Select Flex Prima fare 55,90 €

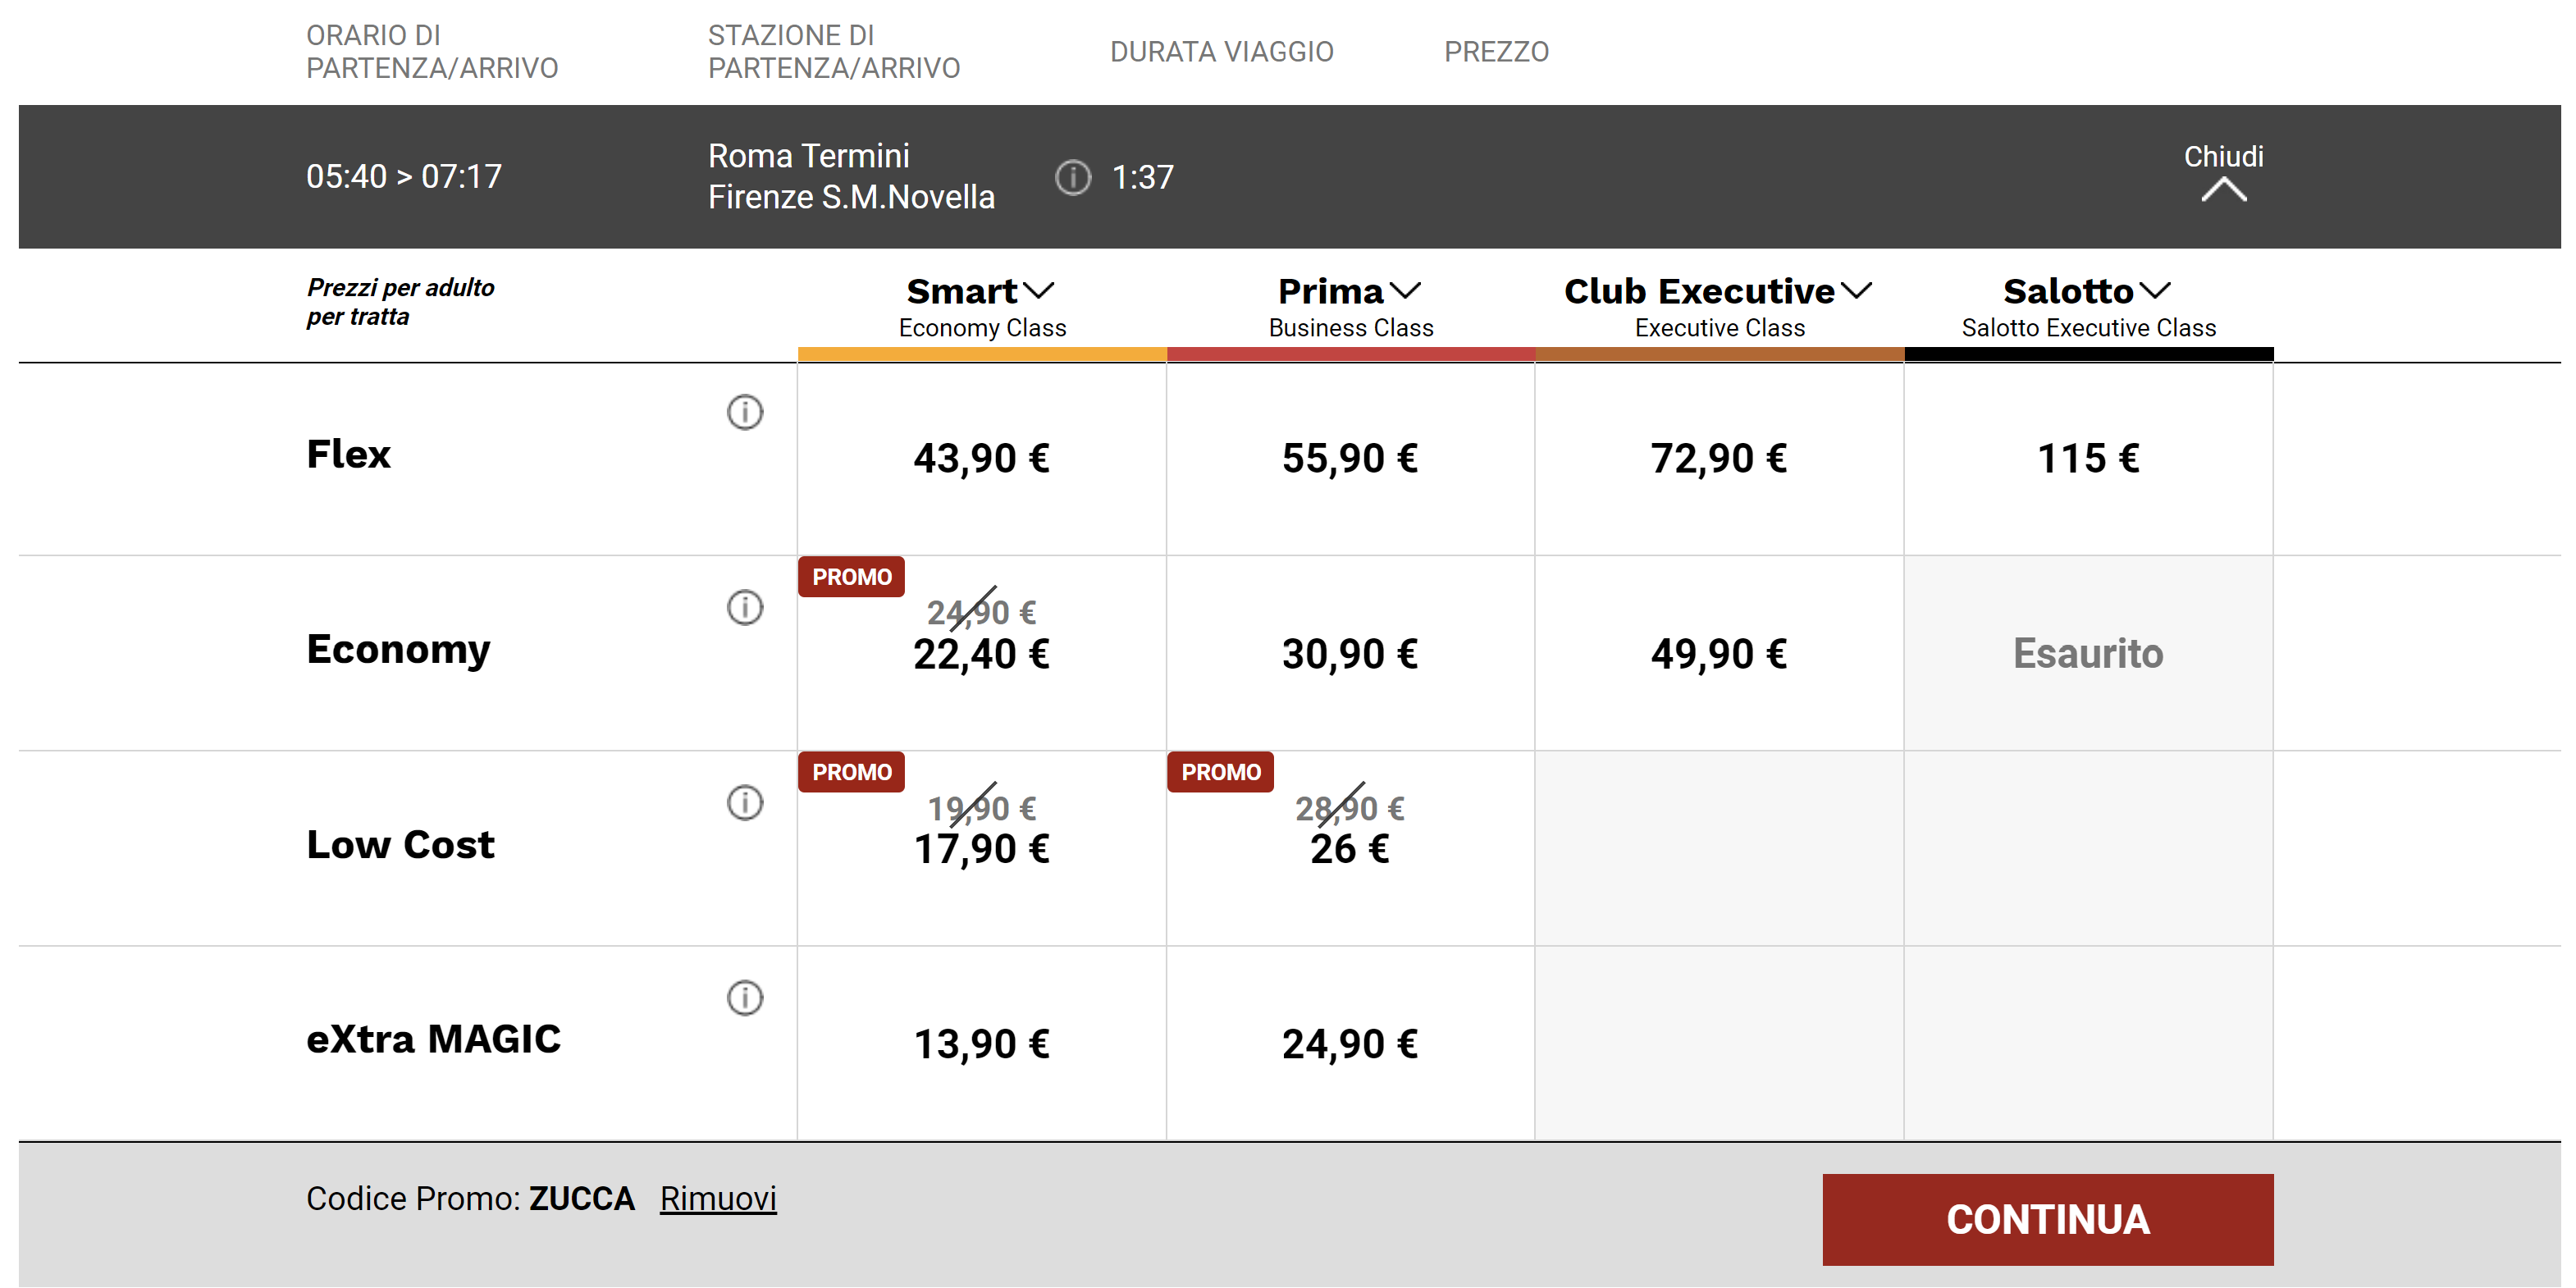click(1350, 459)
